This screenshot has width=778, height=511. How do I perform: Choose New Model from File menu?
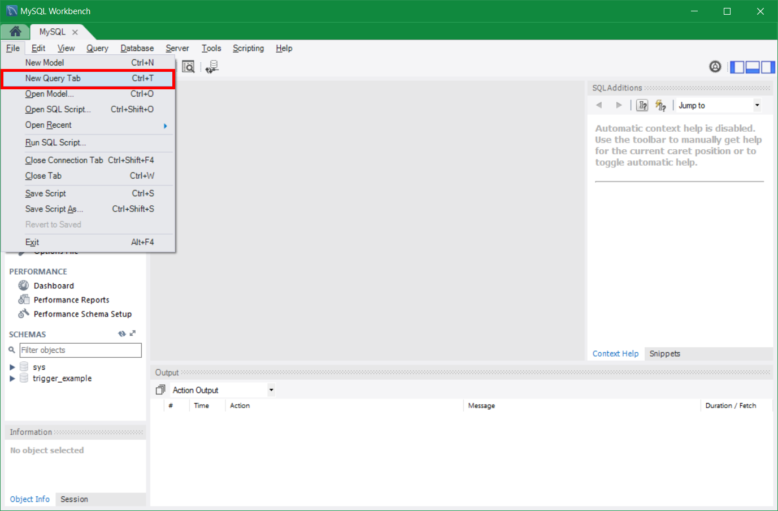pos(88,63)
